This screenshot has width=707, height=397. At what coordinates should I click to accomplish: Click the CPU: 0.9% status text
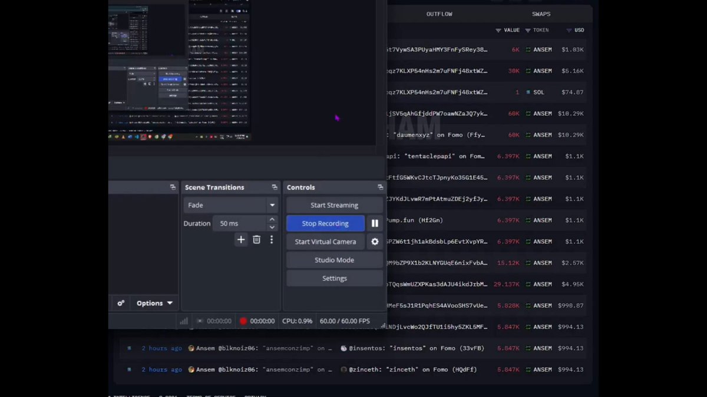coord(297,321)
